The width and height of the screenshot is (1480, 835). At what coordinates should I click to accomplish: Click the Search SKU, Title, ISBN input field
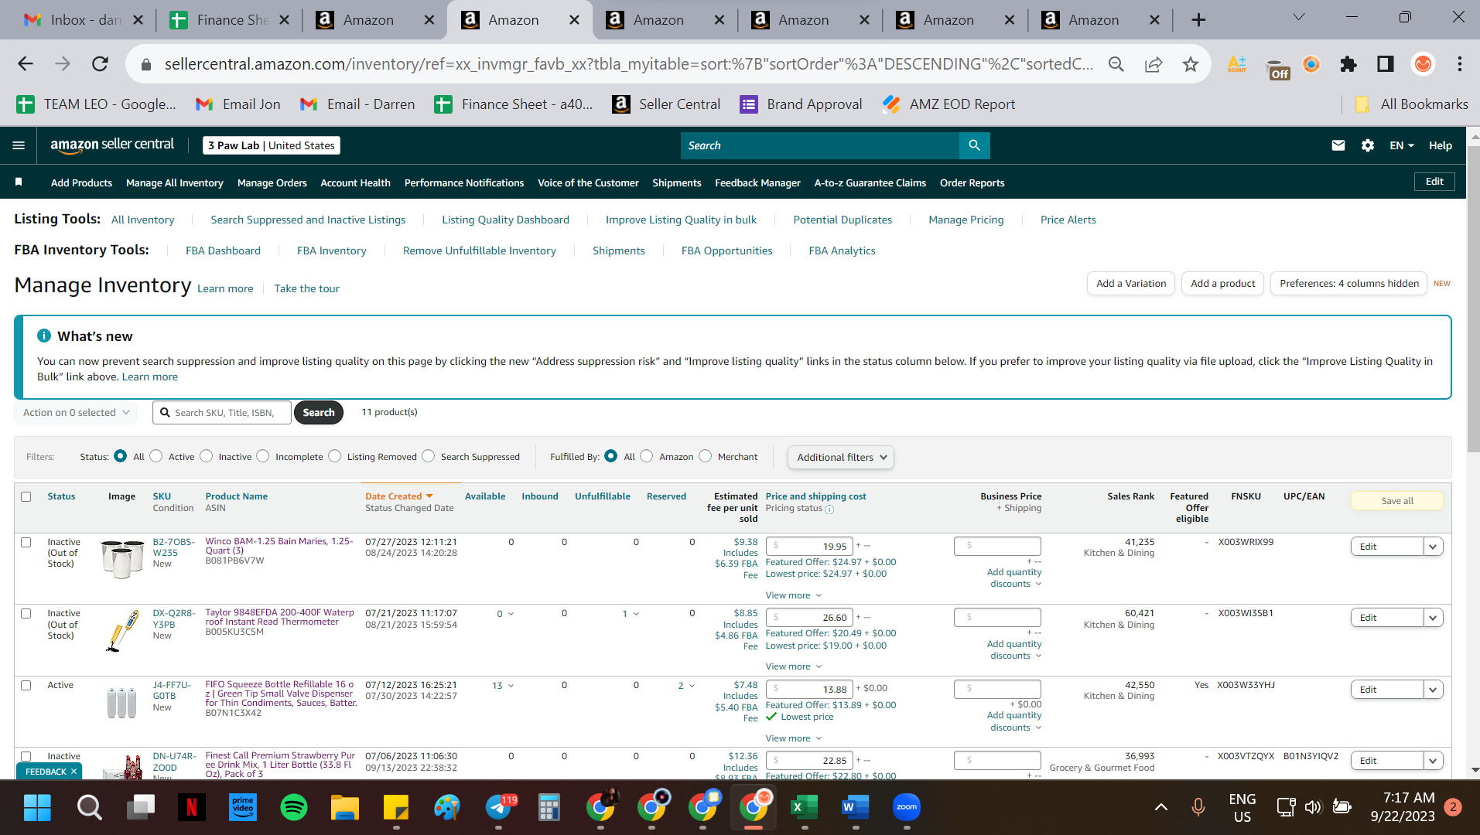tap(222, 413)
